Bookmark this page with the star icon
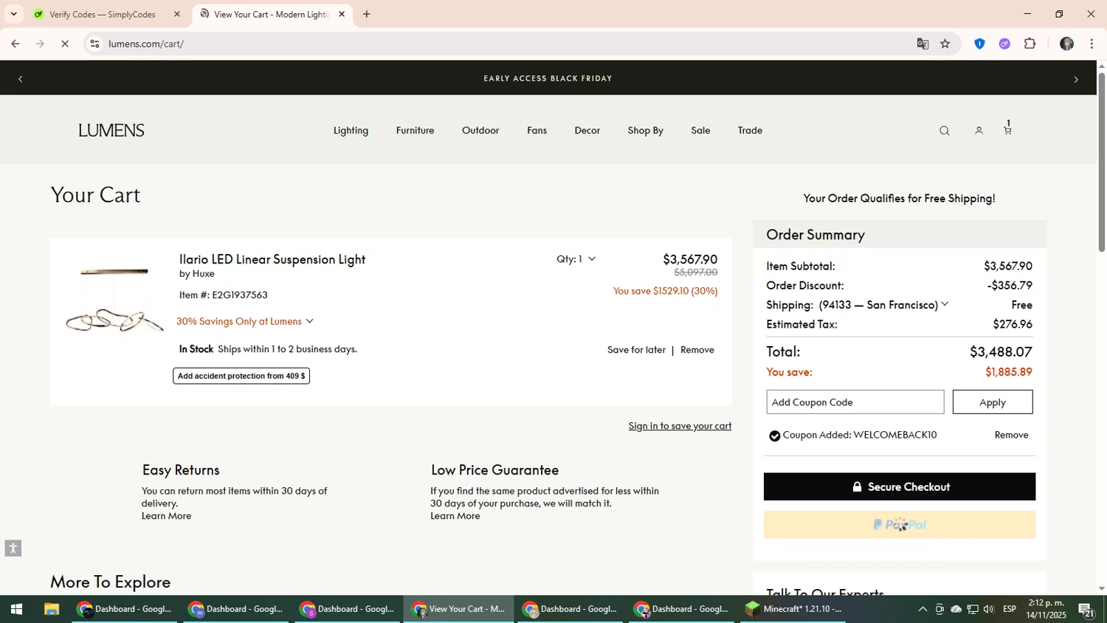The image size is (1107, 623). coord(945,44)
